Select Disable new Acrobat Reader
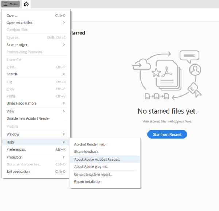The image size is (219, 211). (x=36, y=118)
